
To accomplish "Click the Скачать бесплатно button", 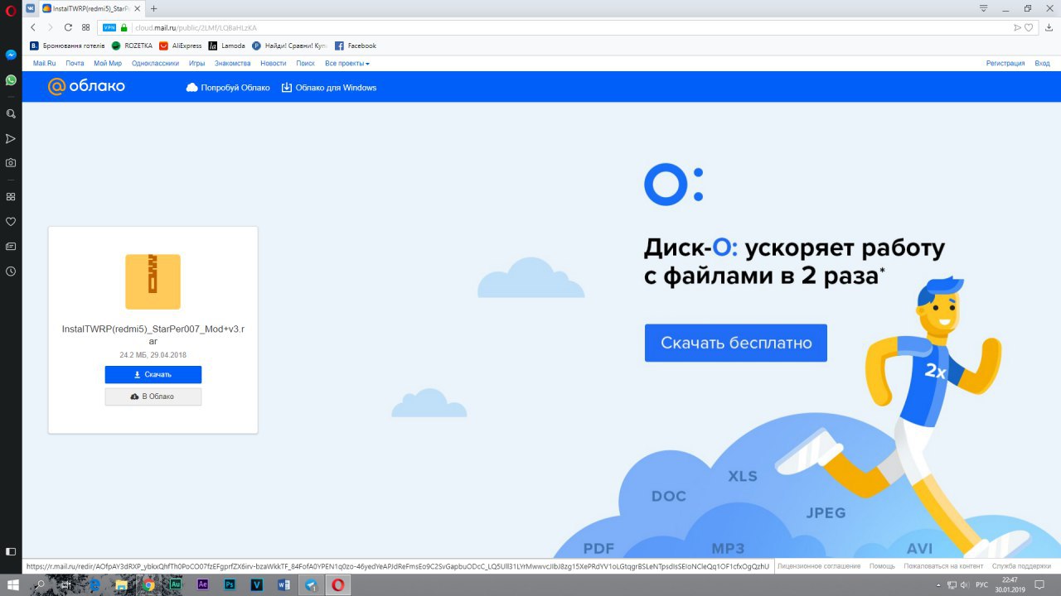I will tap(736, 343).
